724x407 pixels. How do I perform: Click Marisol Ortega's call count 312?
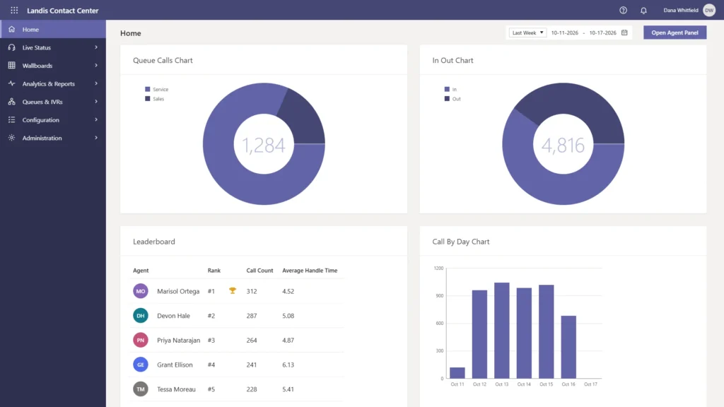[252, 291]
